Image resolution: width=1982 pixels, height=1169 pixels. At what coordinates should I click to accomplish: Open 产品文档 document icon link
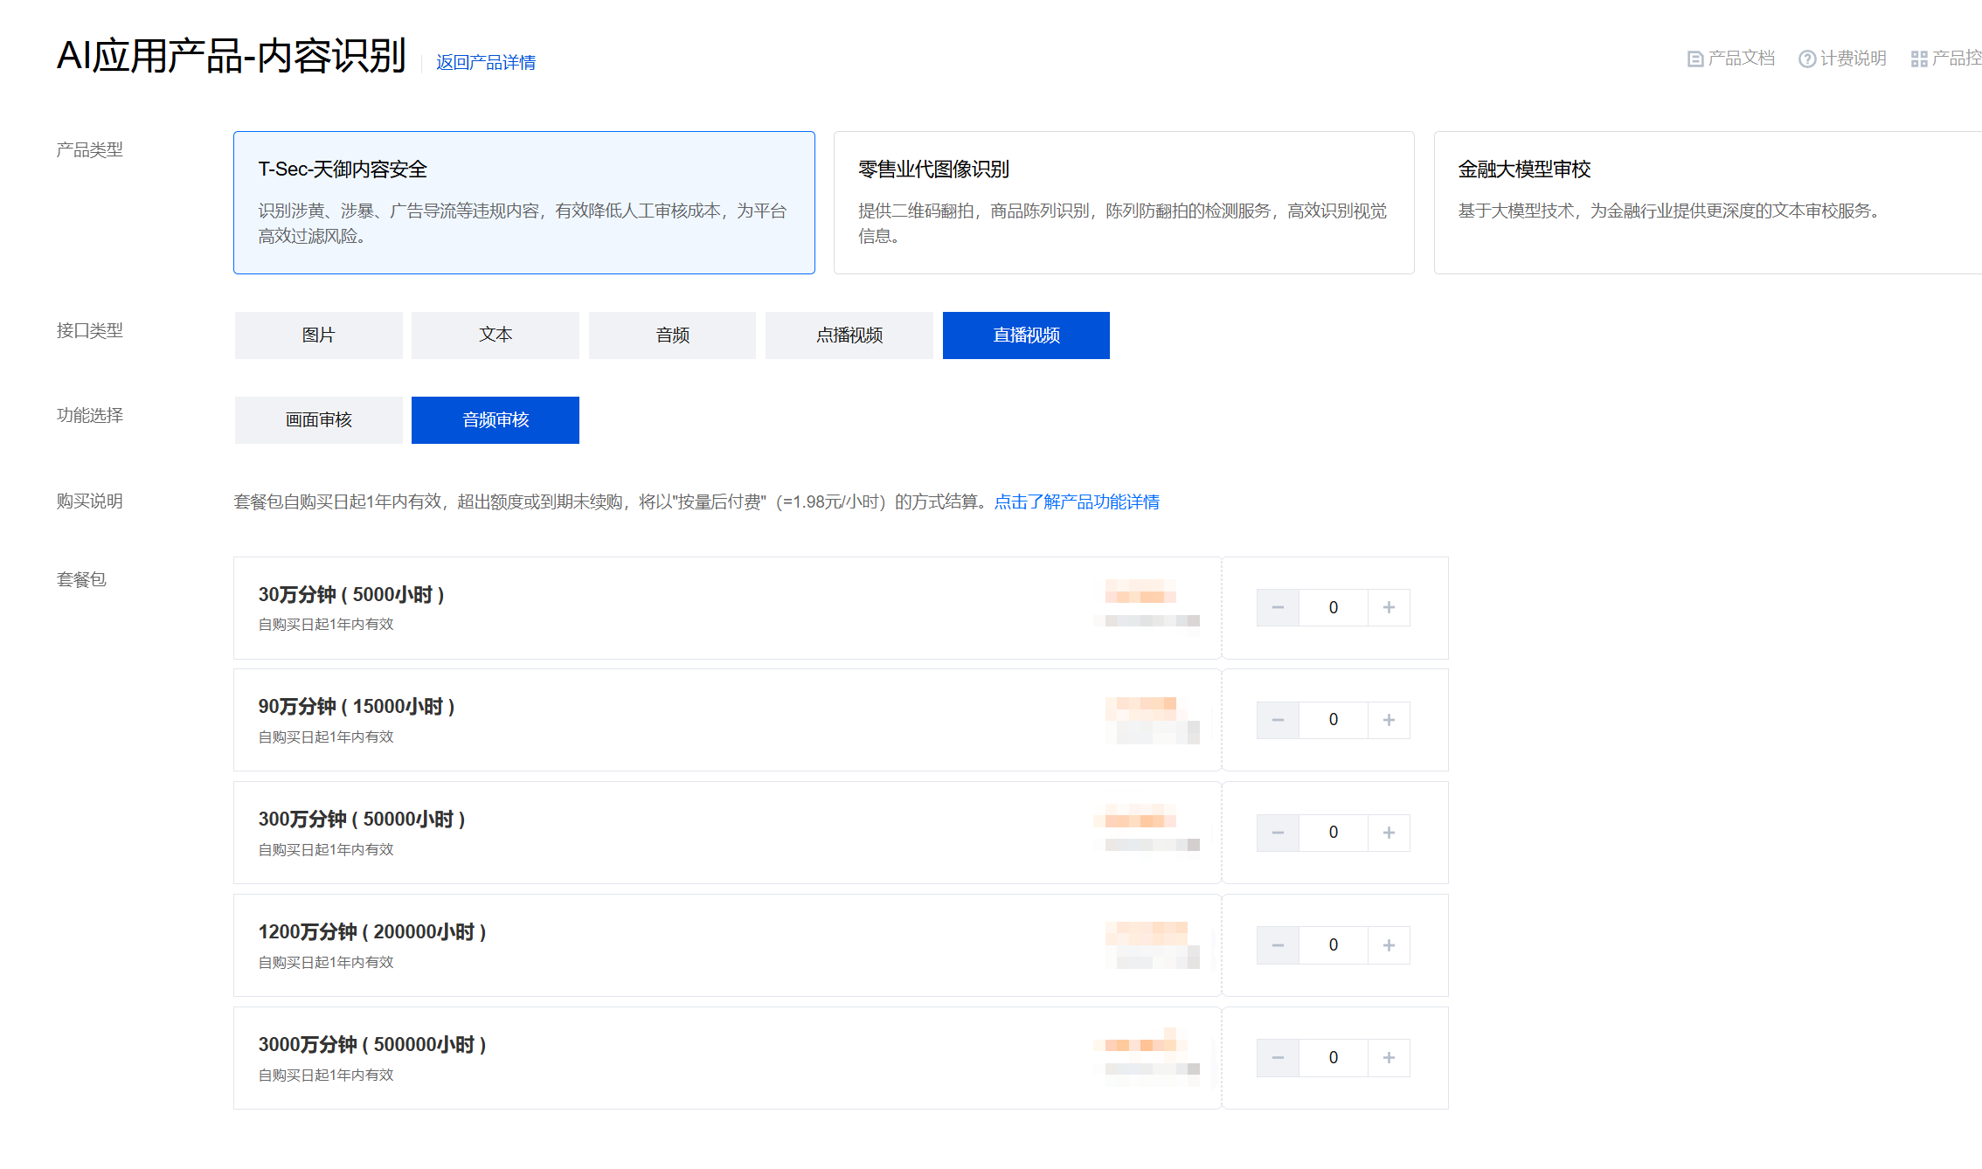click(1730, 59)
